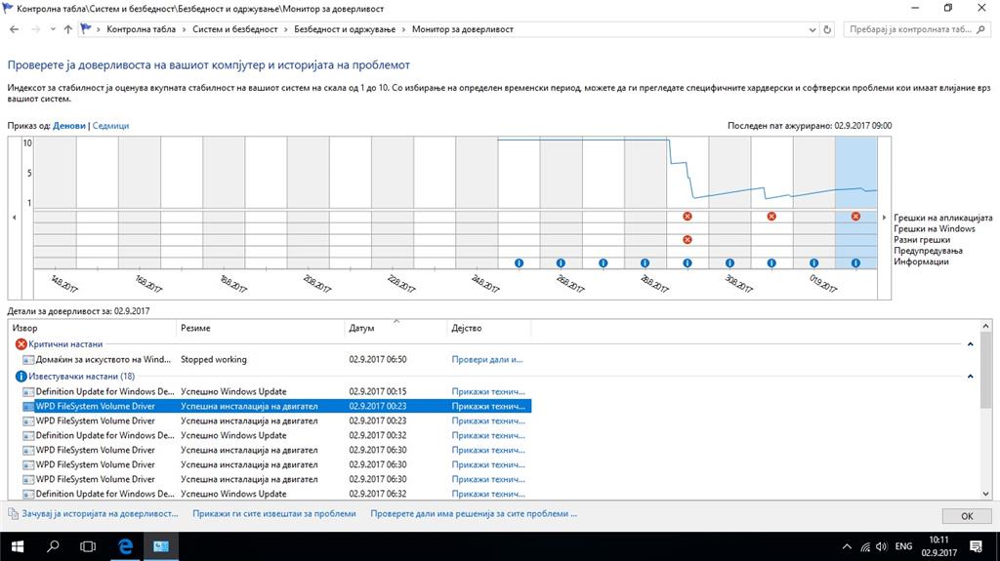The width and height of the screenshot is (1000, 561).
Task: Show hidden tray icons chevron
Action: pyautogui.click(x=847, y=546)
